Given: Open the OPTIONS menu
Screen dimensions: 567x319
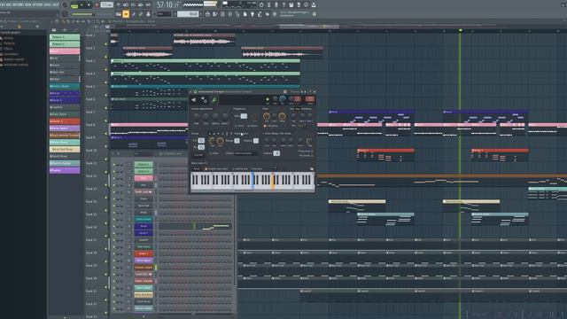Looking at the screenshot, I should click(x=38, y=4).
